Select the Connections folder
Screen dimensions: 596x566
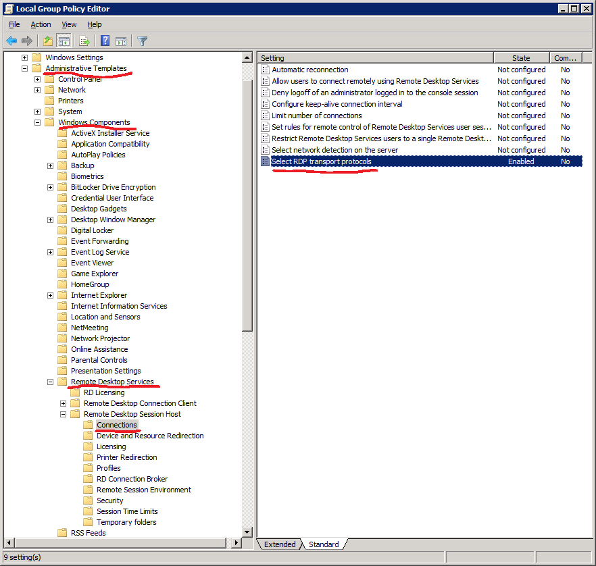point(117,425)
